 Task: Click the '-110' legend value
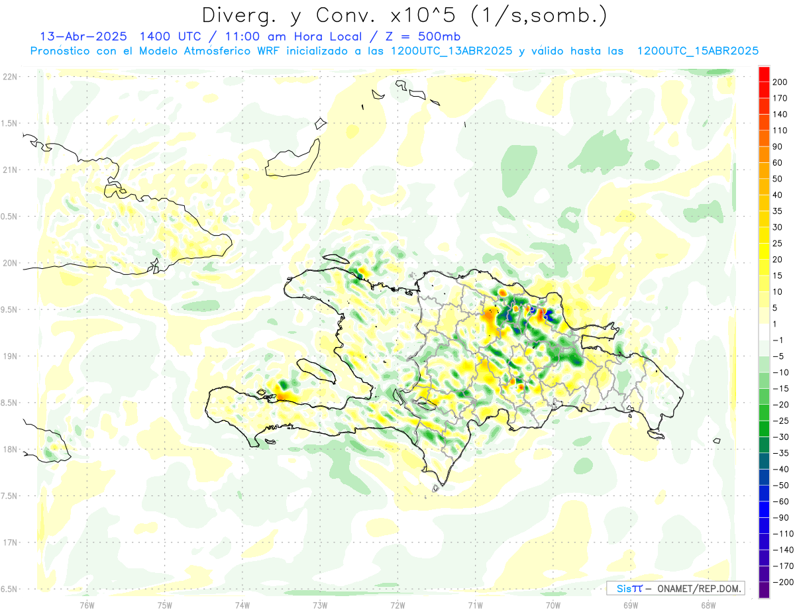pos(784,534)
